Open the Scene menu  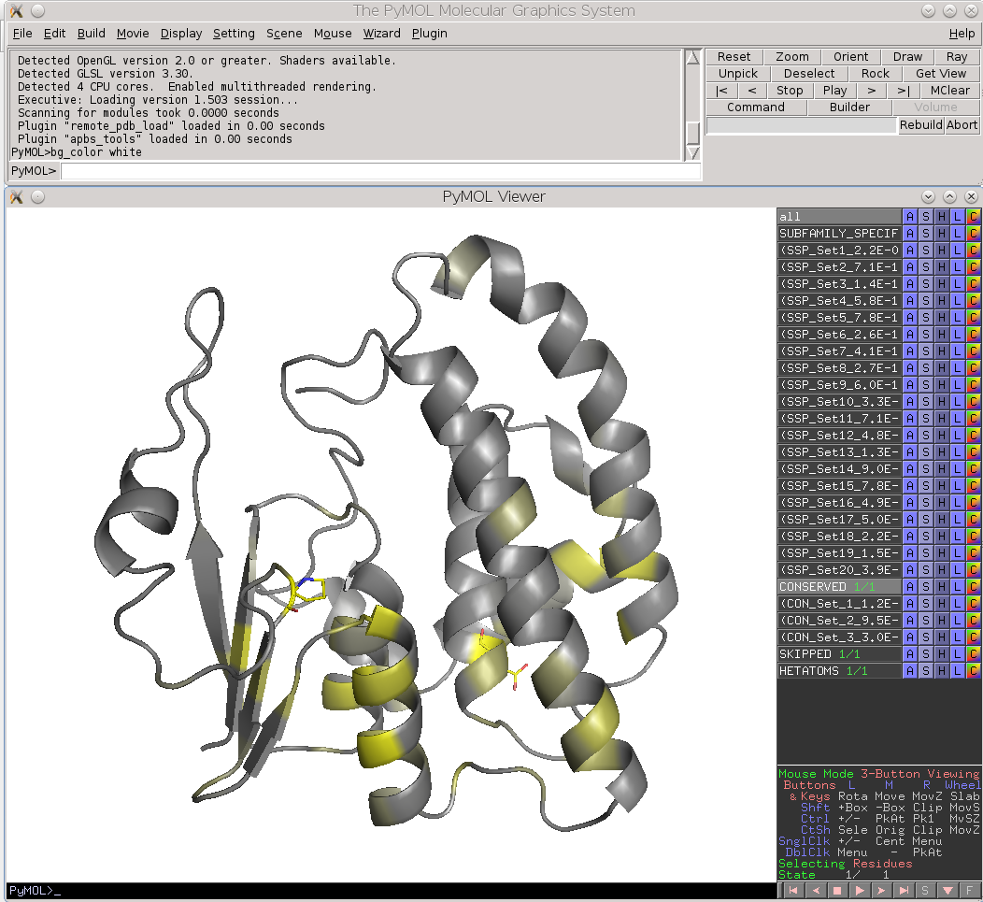284,34
